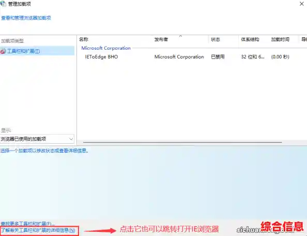Image resolution: width=307 pixels, height=236 pixels.
Task: Click the 已禁用 status cell
Action: (218, 57)
